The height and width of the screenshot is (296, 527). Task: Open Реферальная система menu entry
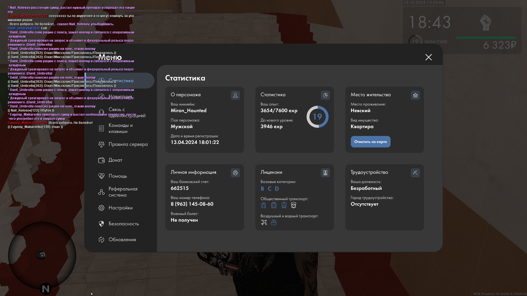pyautogui.click(x=123, y=192)
